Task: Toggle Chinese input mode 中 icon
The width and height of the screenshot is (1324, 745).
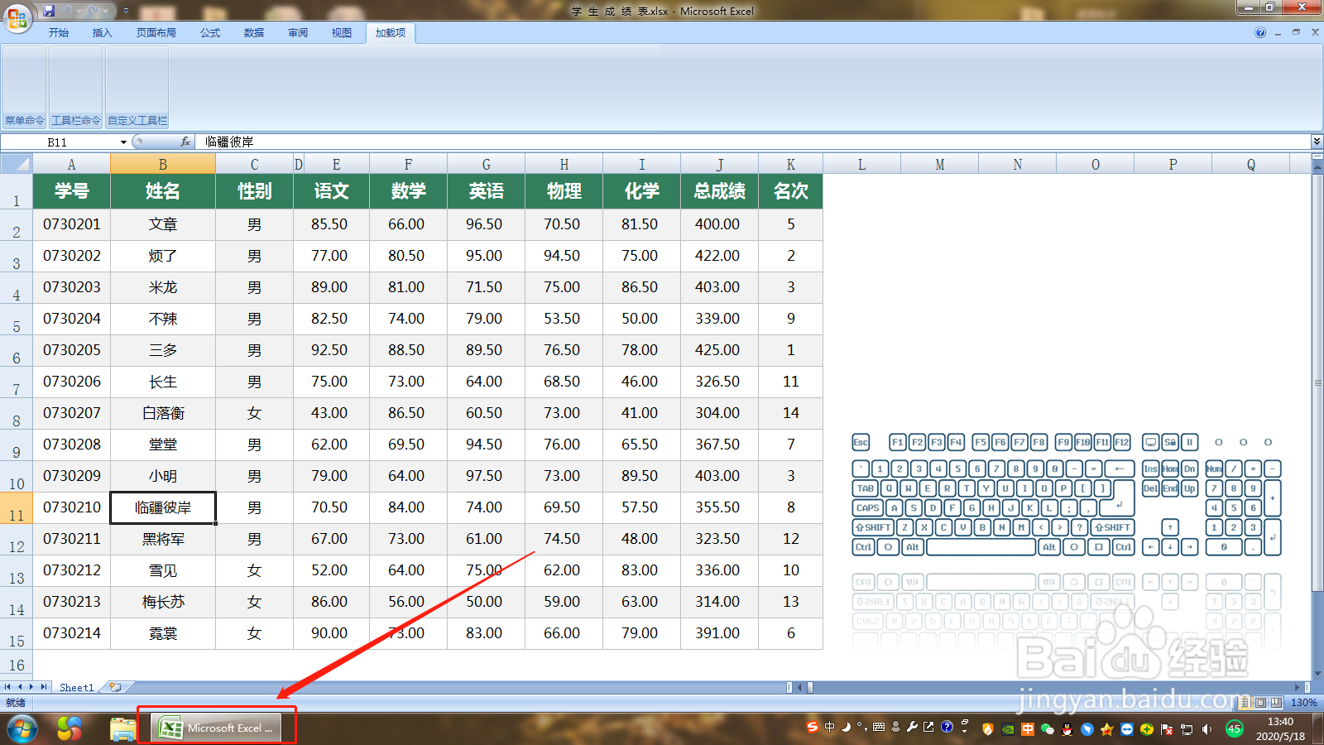Action: point(829,727)
